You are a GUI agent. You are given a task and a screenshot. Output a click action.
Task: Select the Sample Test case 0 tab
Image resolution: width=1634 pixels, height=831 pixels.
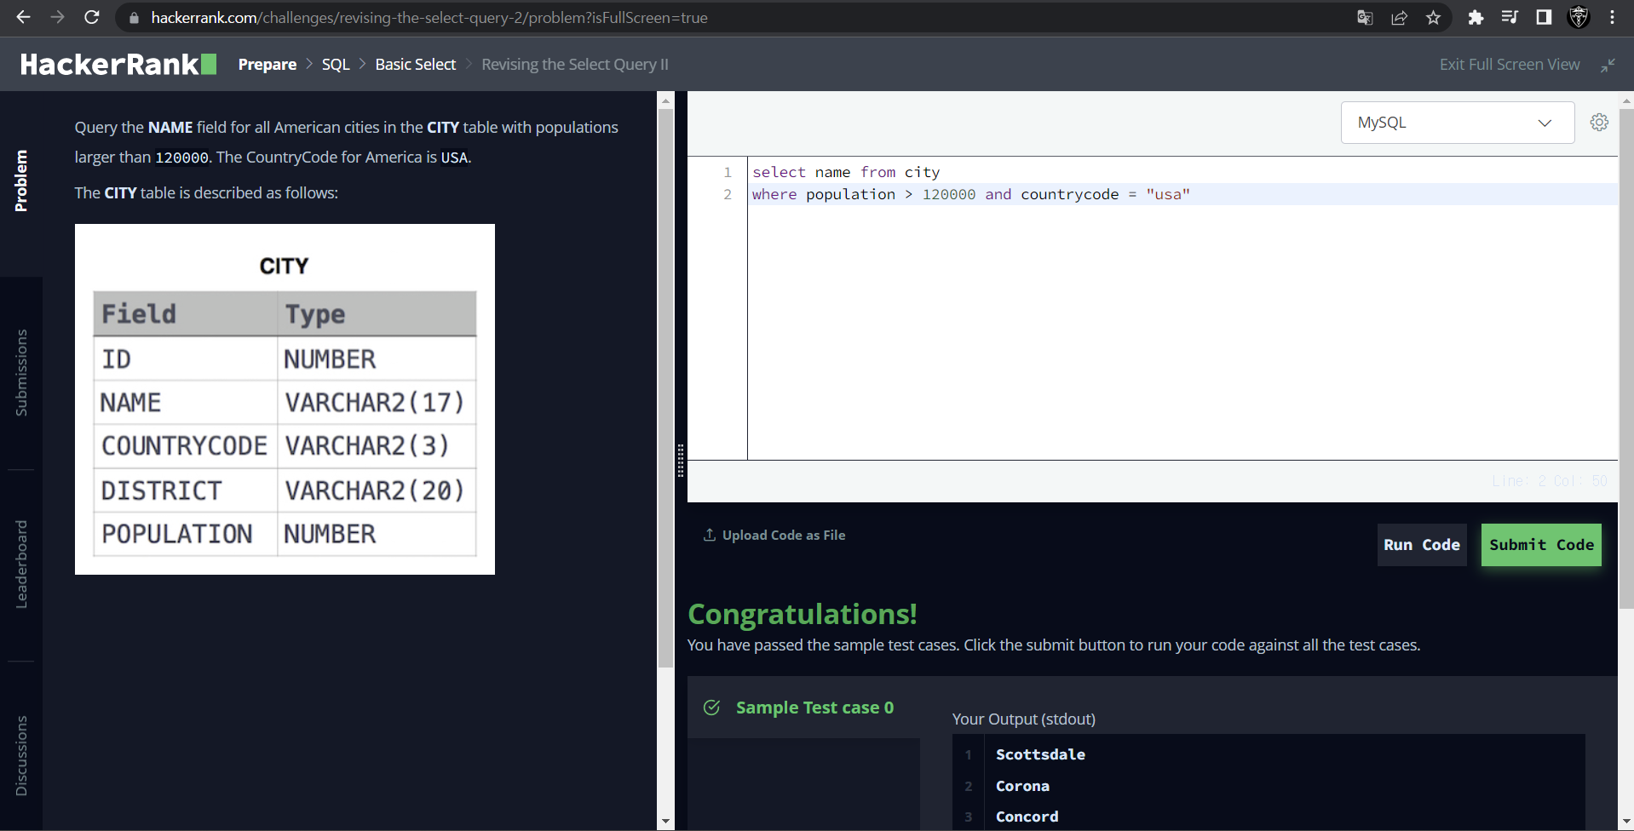[x=803, y=708]
